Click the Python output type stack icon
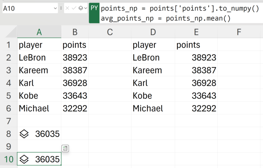 point(80,8)
